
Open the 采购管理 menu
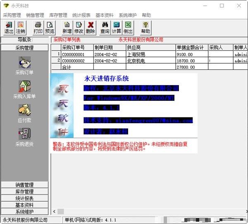(12, 15)
